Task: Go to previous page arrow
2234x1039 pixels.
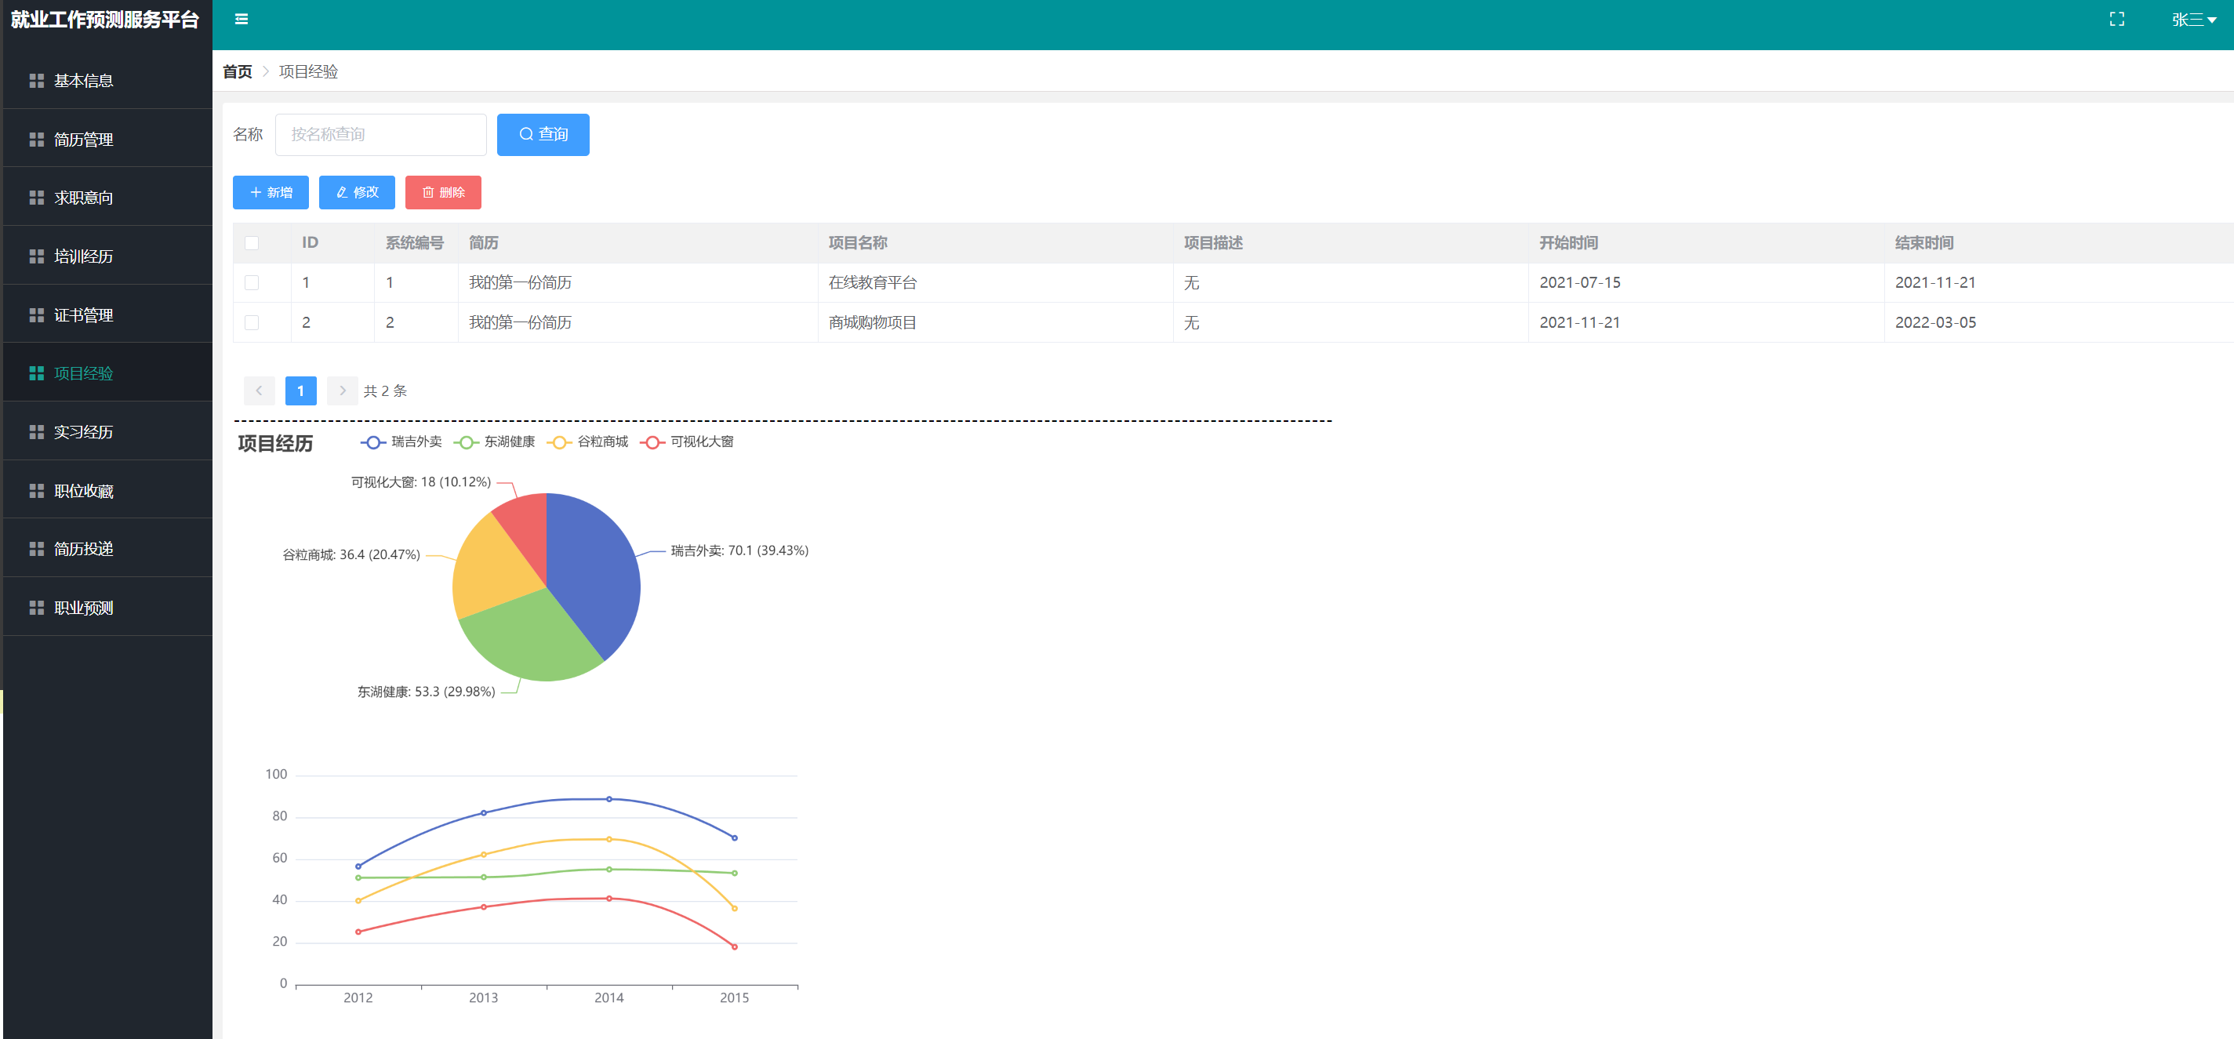Action: pyautogui.click(x=259, y=391)
